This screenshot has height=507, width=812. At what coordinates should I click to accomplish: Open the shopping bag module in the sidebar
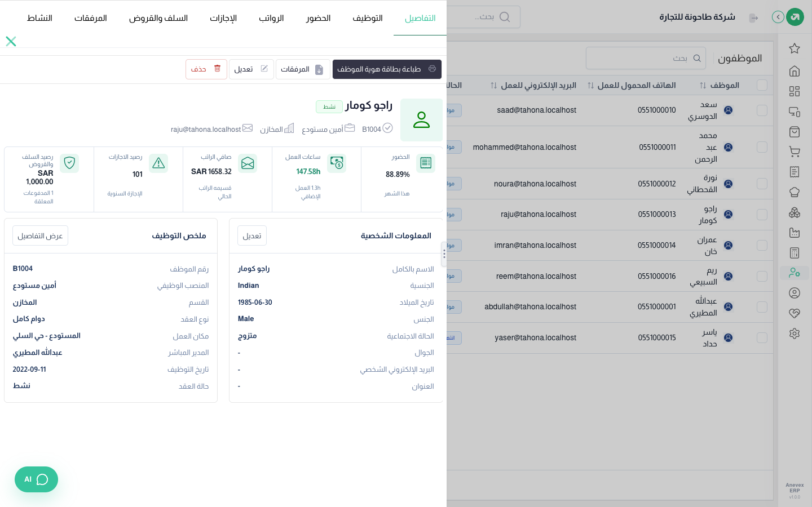pyautogui.click(x=795, y=132)
